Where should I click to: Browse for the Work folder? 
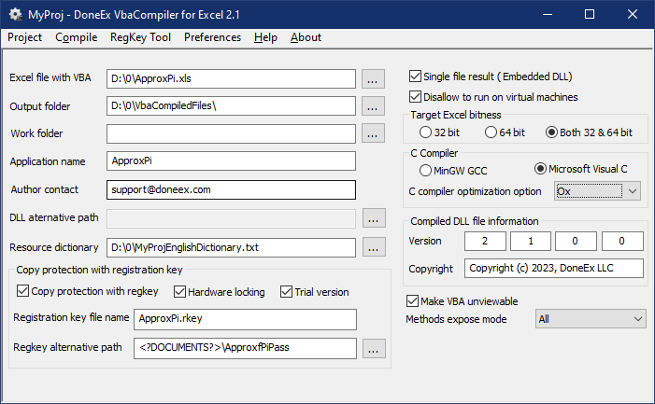pos(373,133)
